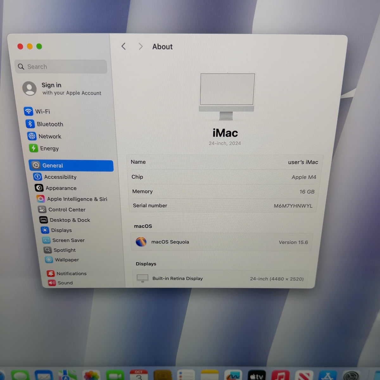The width and height of the screenshot is (380, 380).
Task: Select Appearance in sidebar
Action: tap(56, 188)
